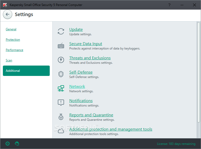Minimize the Kaspersky window
This screenshot has width=201, height=149.
[x=182, y=5]
